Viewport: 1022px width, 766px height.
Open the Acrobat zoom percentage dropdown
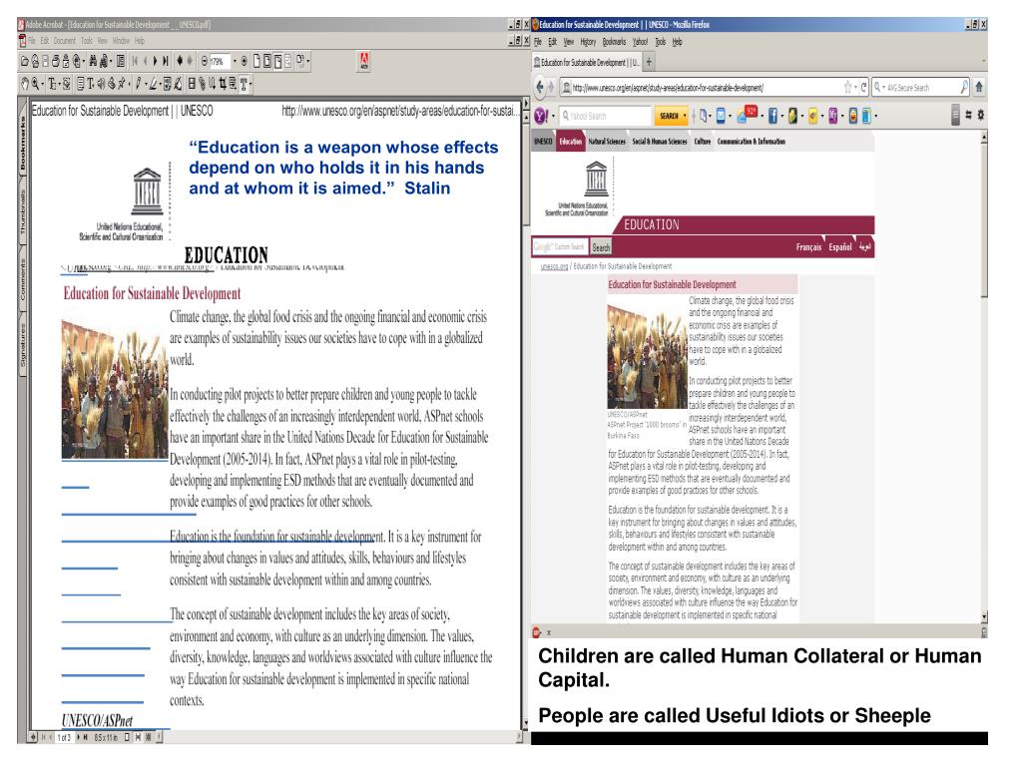pos(236,62)
